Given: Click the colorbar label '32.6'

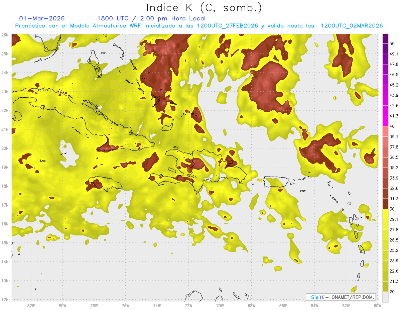Looking at the screenshot, I should 394,189.
